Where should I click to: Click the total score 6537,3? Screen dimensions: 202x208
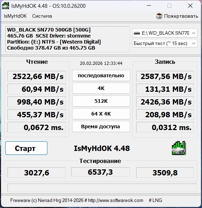tap(100, 172)
